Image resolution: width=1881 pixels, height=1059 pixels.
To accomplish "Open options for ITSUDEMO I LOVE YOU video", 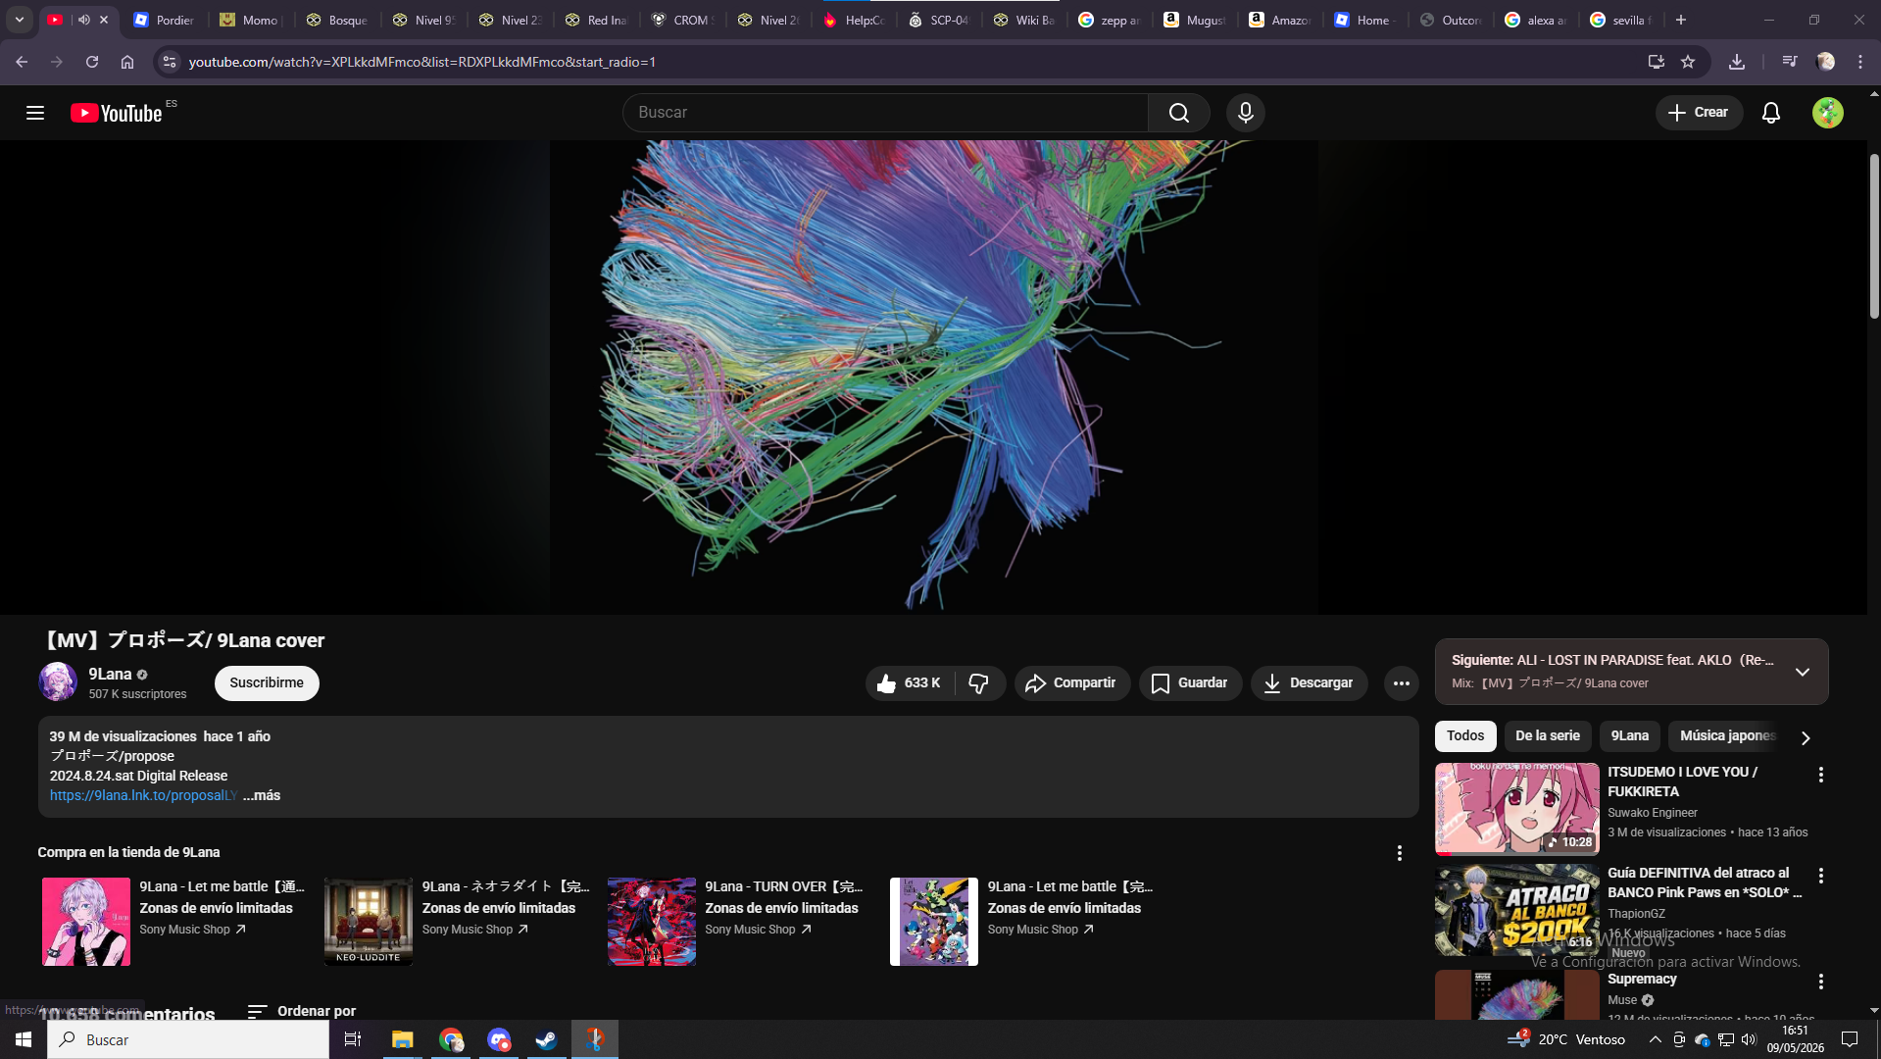I will (x=1821, y=775).
